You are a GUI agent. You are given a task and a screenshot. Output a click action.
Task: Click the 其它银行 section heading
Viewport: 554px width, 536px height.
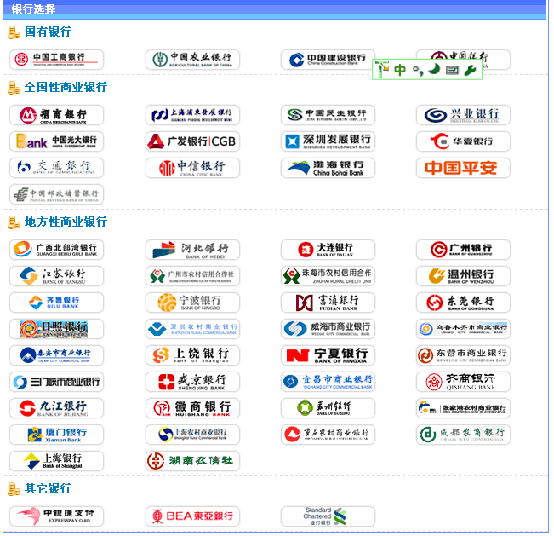pyautogui.click(x=48, y=489)
